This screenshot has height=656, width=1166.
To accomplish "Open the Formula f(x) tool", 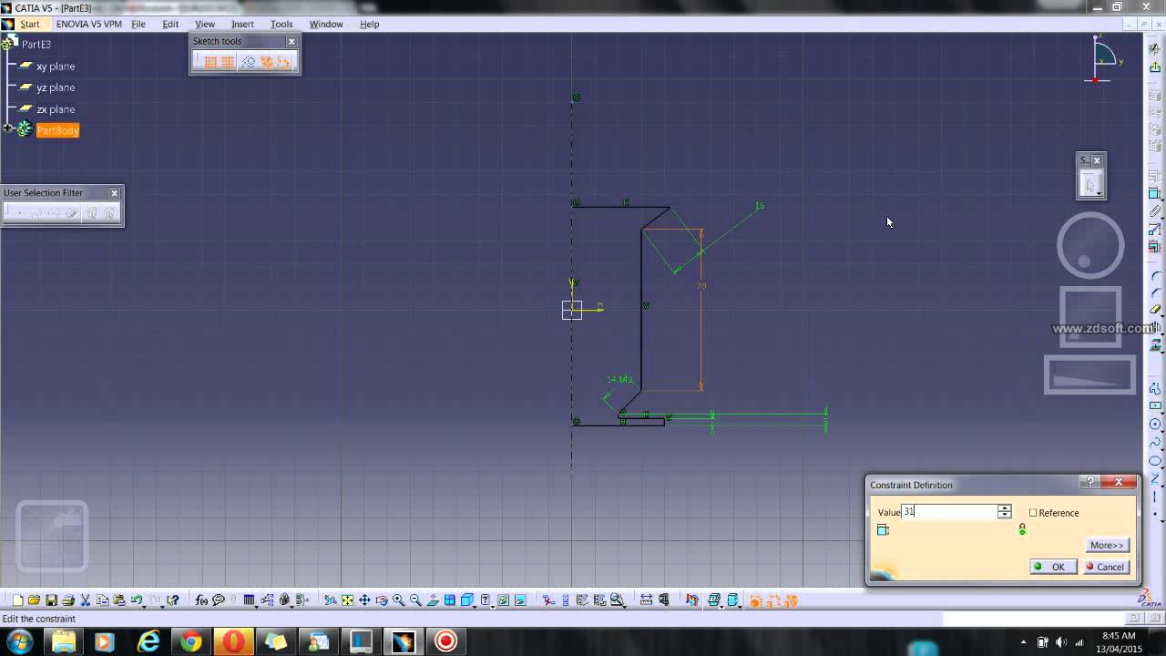I will (201, 600).
